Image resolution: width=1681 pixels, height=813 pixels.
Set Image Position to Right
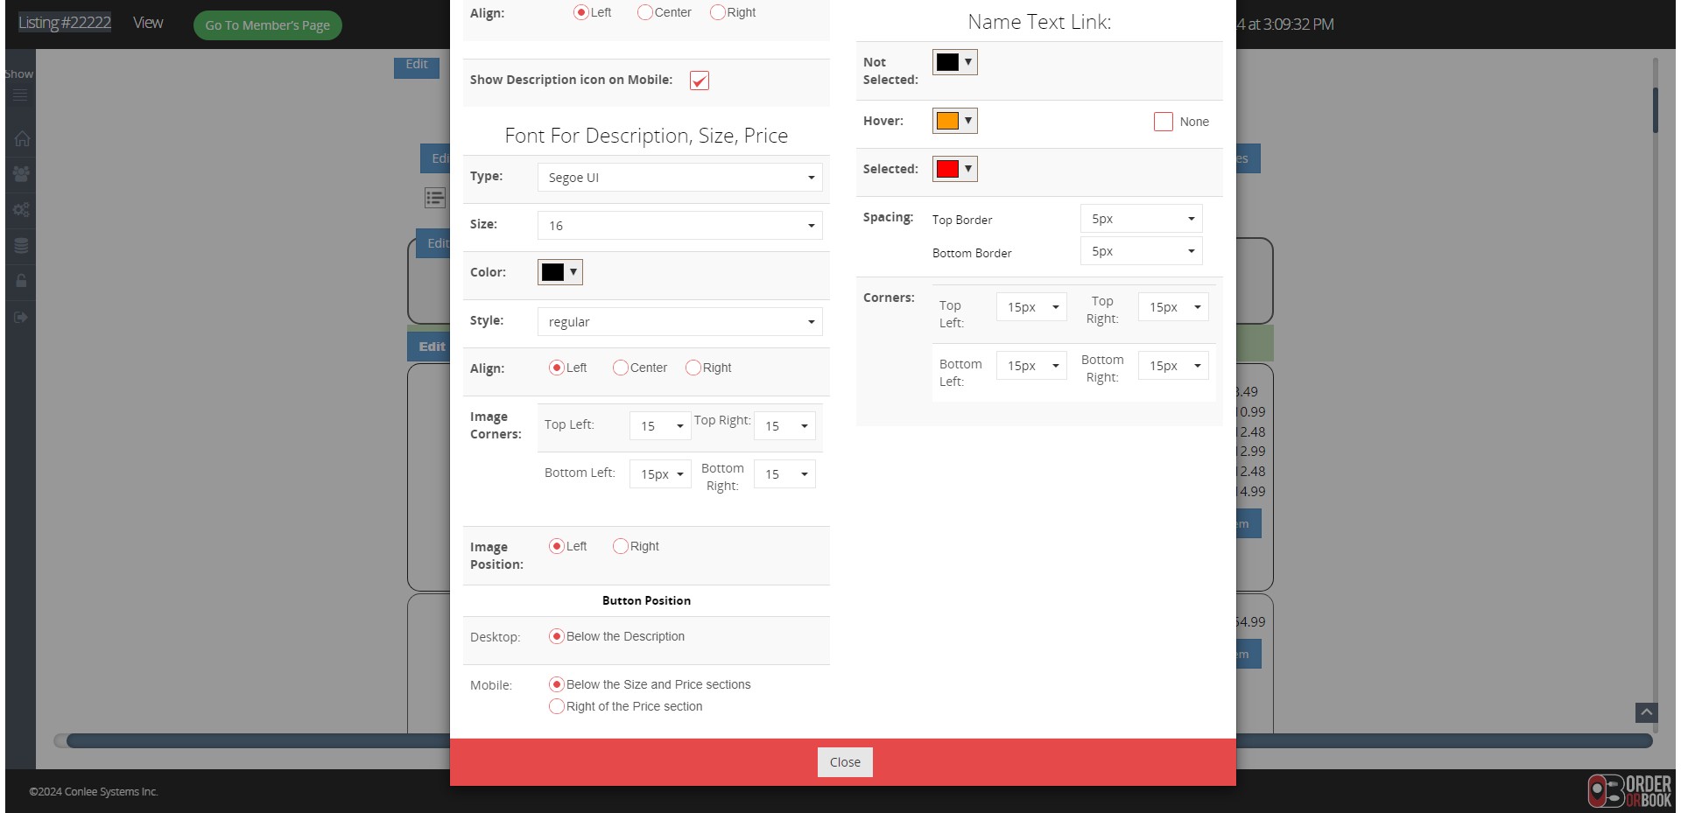tap(621, 546)
